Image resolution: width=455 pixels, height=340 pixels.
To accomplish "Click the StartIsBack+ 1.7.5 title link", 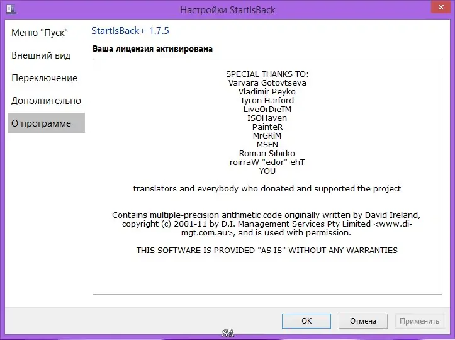I will 130,31.
